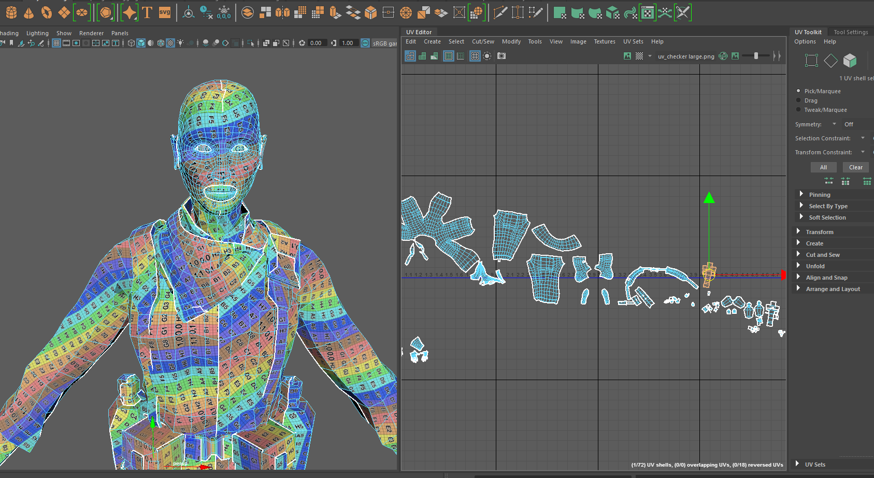Click the 3D cut and sew scissors icon

683,12
